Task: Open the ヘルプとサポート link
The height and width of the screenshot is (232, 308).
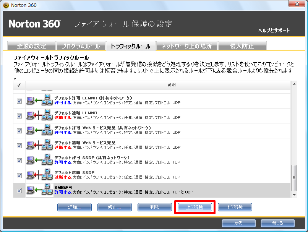Action: [274, 31]
